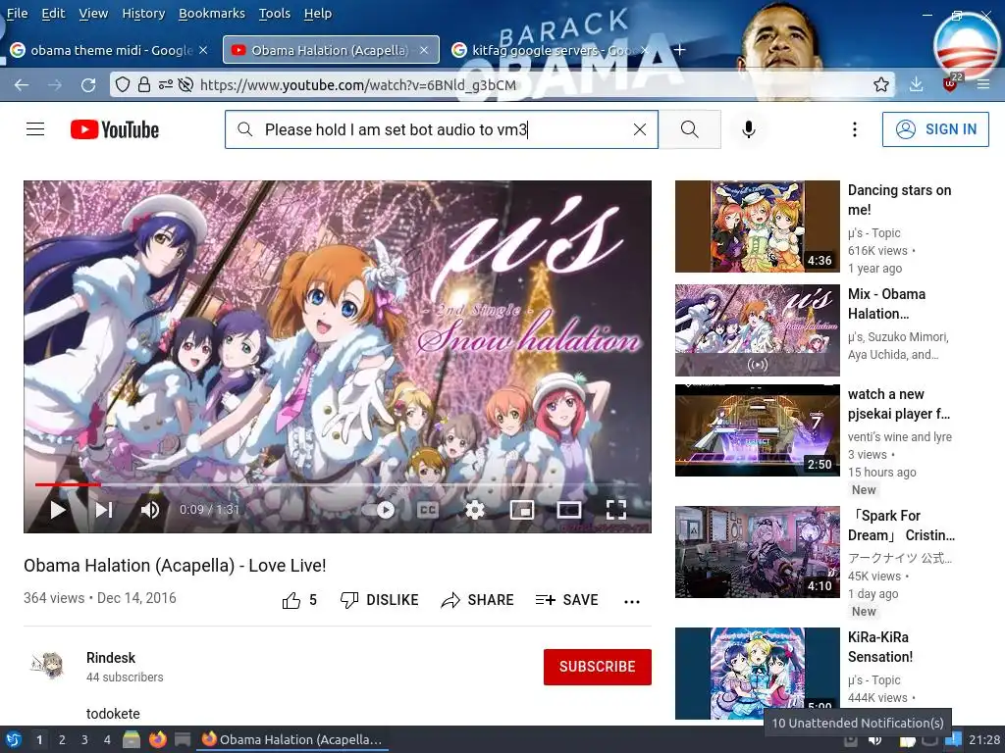Launch Firefox from the taskbar quick launcher

(x=158, y=739)
